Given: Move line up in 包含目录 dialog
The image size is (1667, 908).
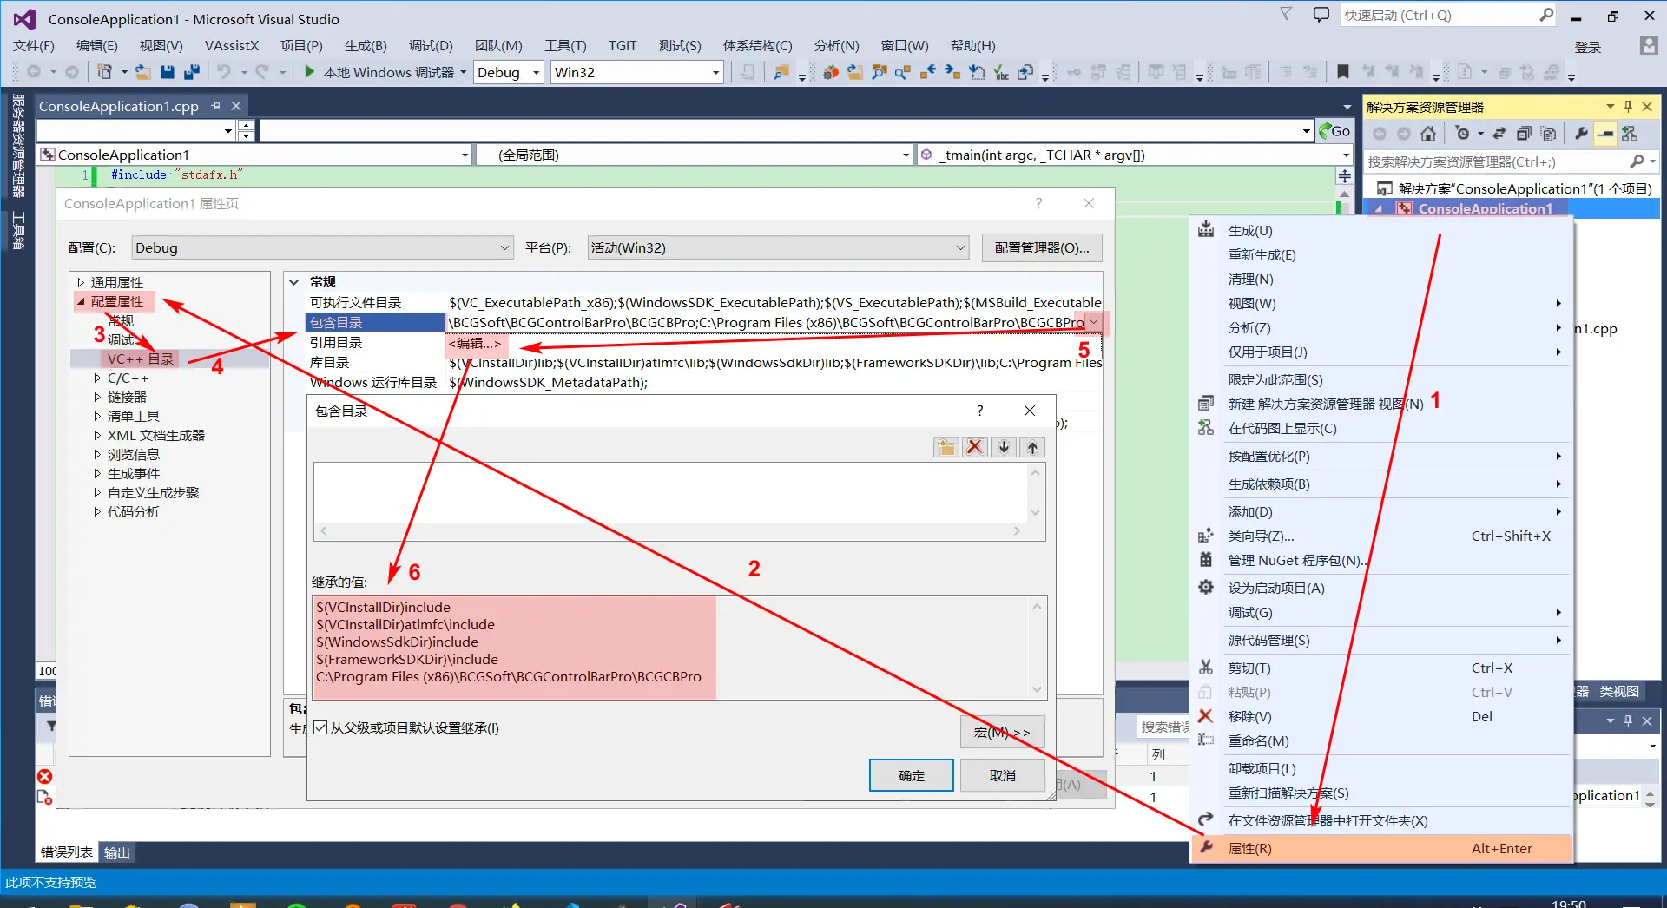Looking at the screenshot, I should pos(1032,447).
